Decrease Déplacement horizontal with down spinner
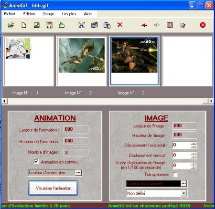The height and width of the screenshot is (209, 215). [193, 146]
